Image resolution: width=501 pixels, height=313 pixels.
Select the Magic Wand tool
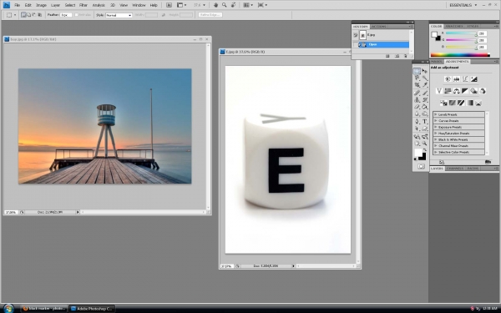(425, 78)
